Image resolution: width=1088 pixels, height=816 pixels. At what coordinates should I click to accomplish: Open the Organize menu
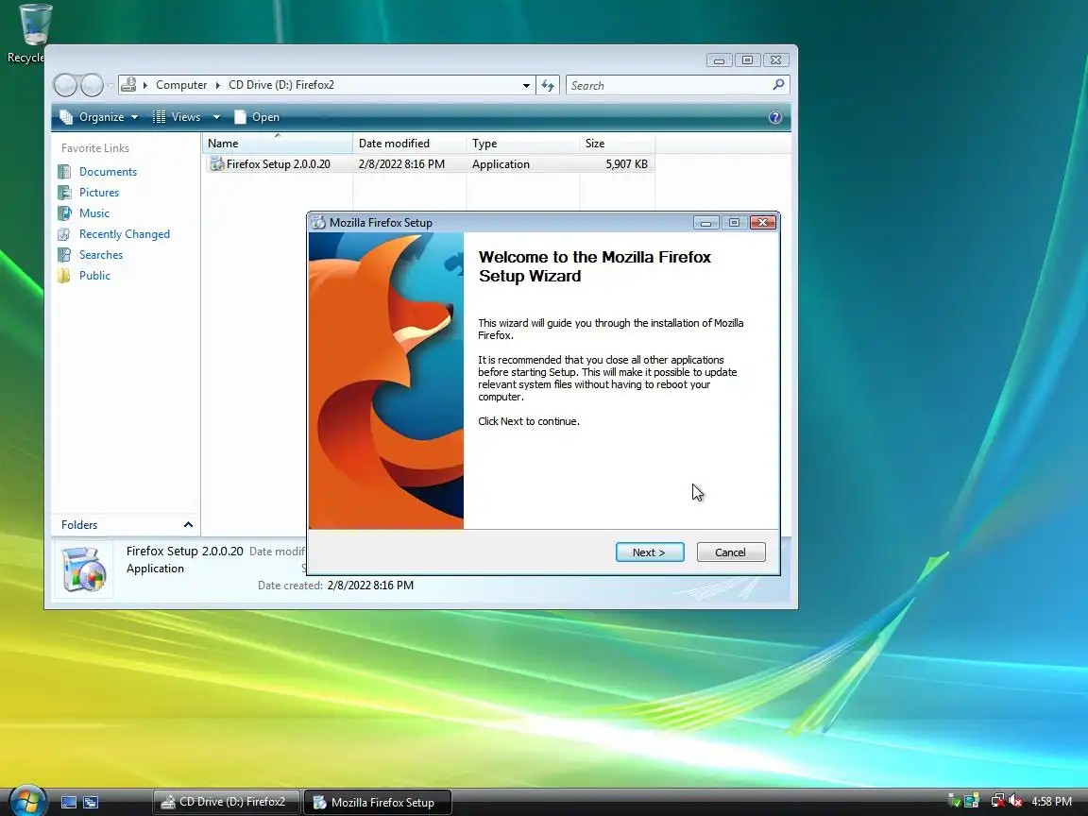[99, 116]
